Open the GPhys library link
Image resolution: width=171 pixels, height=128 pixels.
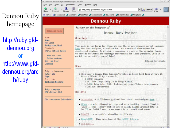pyautogui.click(x=84, y=104)
